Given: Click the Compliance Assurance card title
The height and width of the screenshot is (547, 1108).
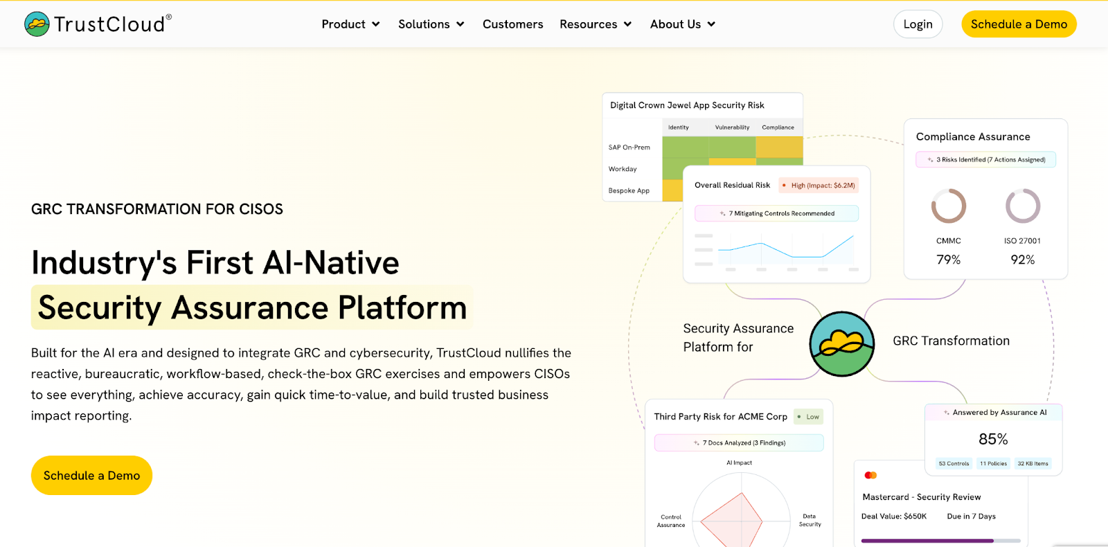Looking at the screenshot, I should click(973, 136).
